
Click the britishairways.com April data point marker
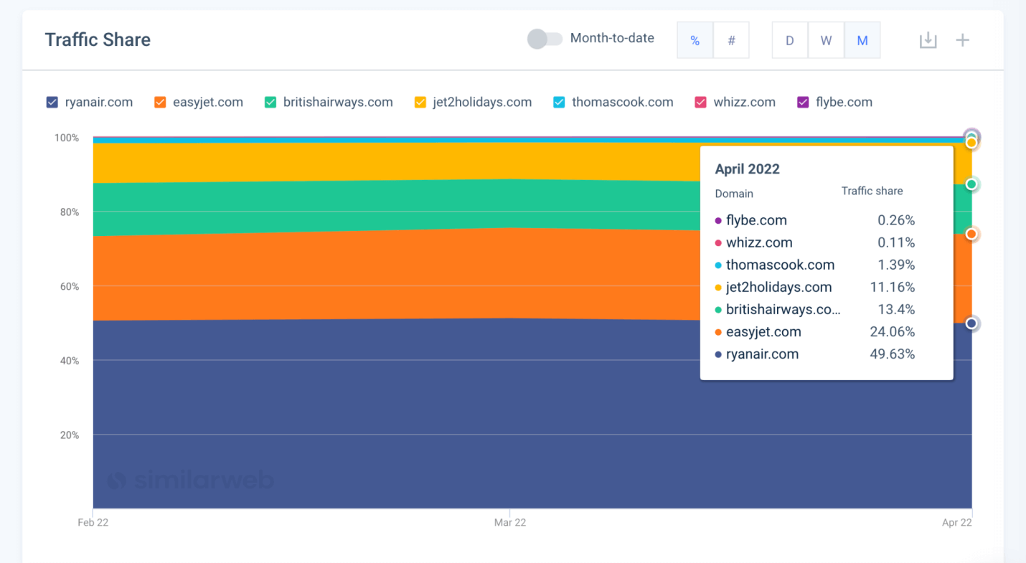tap(971, 184)
